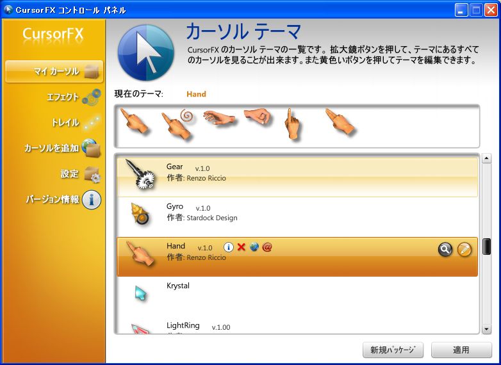Screen dimensions: 501x365
Task: Click the large blue cursor logo
Action: point(145,53)
